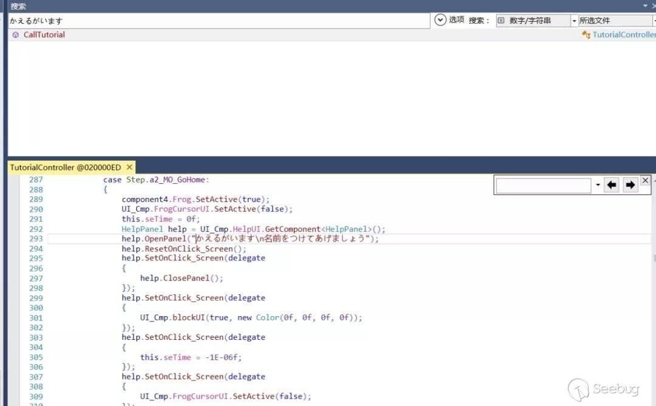Click the method icon beside CallTutorial
The image size is (656, 406).
(15, 35)
